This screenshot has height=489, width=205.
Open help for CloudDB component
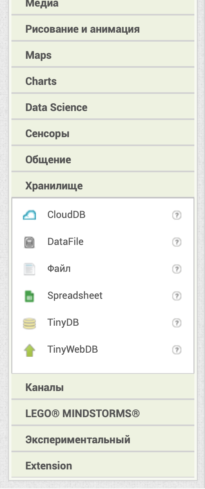[x=176, y=215]
